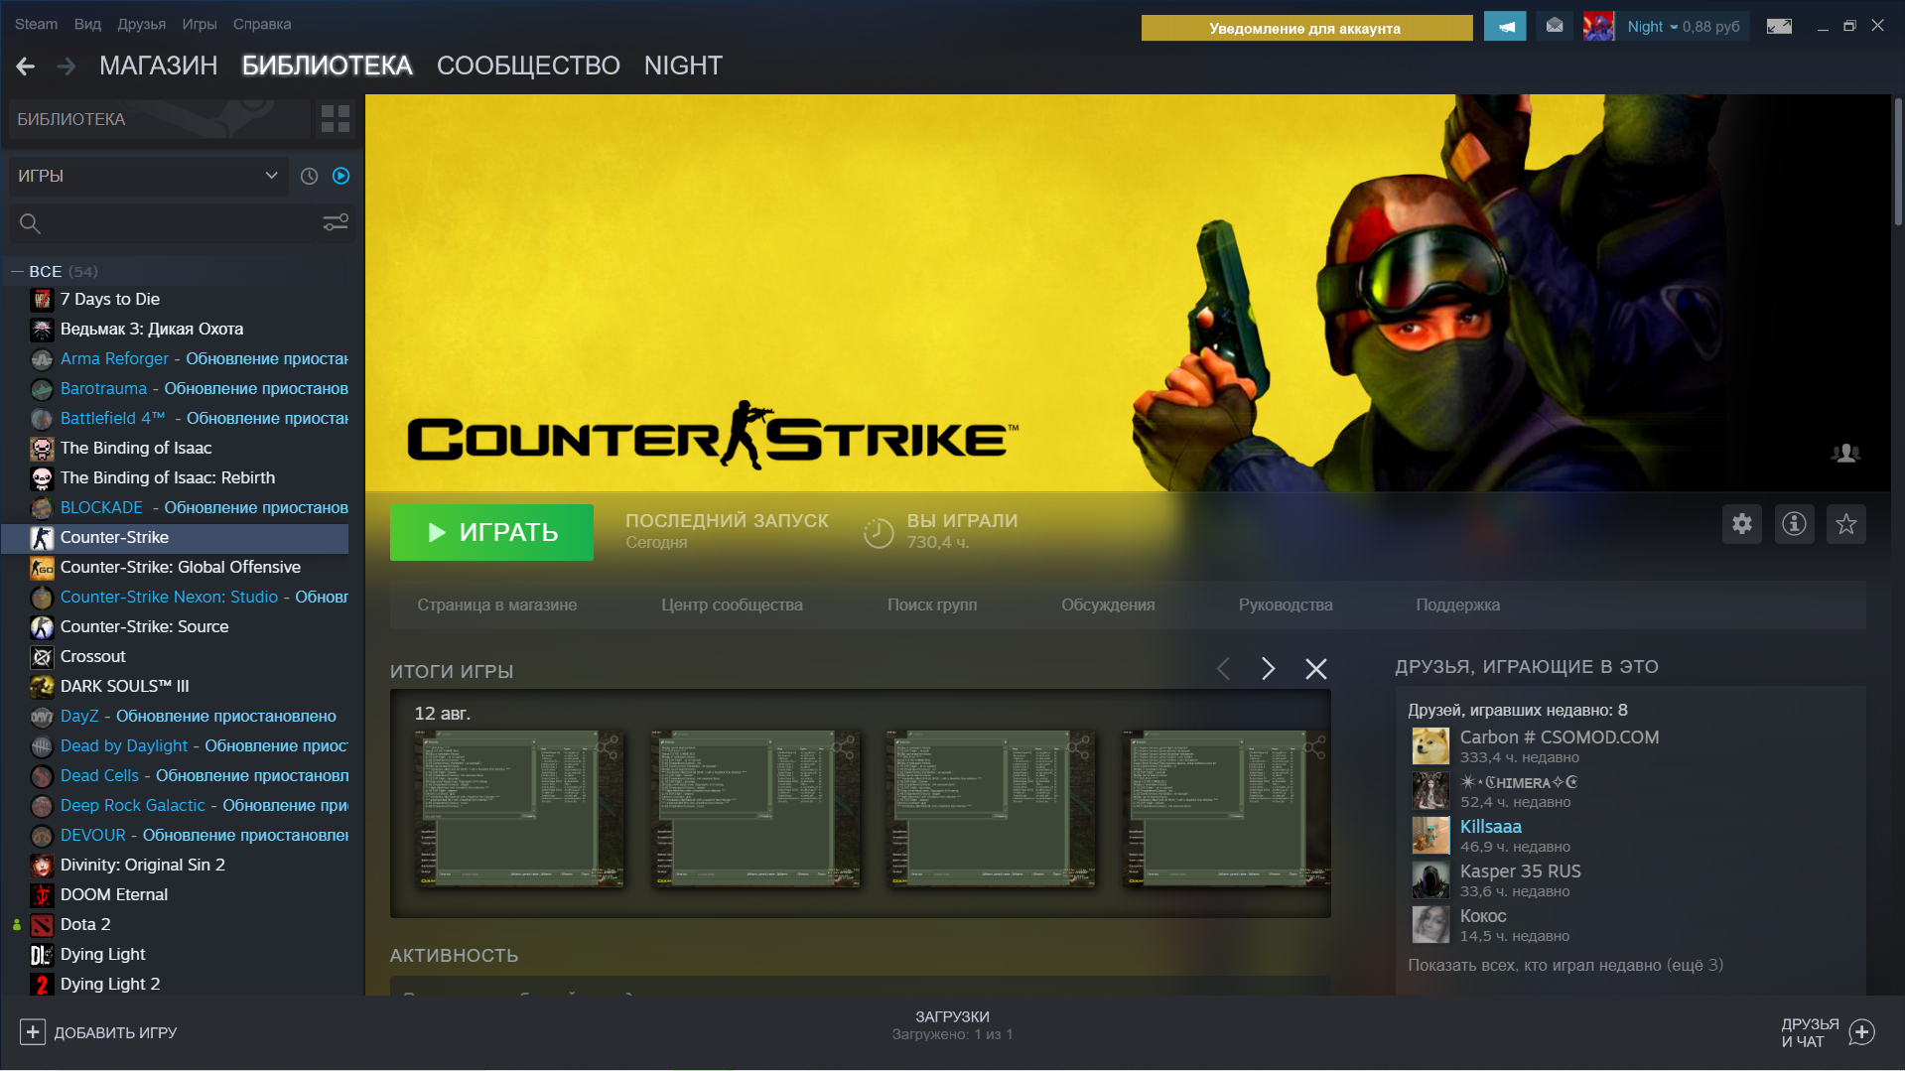Switch library to grid view icon
Image resolution: width=1905 pixels, height=1071 pixels.
click(336, 119)
